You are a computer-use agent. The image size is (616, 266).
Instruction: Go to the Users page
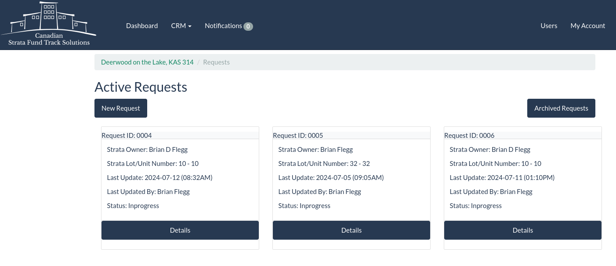[549, 26]
